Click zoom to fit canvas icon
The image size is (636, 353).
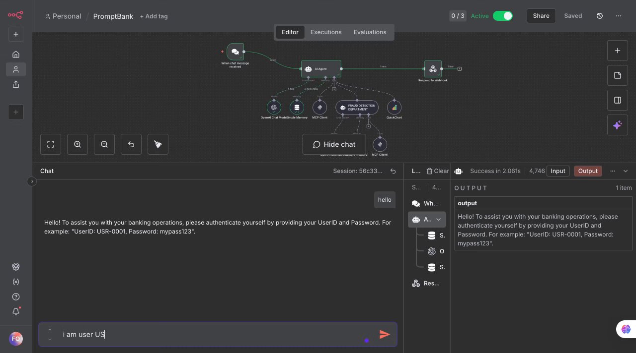tap(51, 144)
